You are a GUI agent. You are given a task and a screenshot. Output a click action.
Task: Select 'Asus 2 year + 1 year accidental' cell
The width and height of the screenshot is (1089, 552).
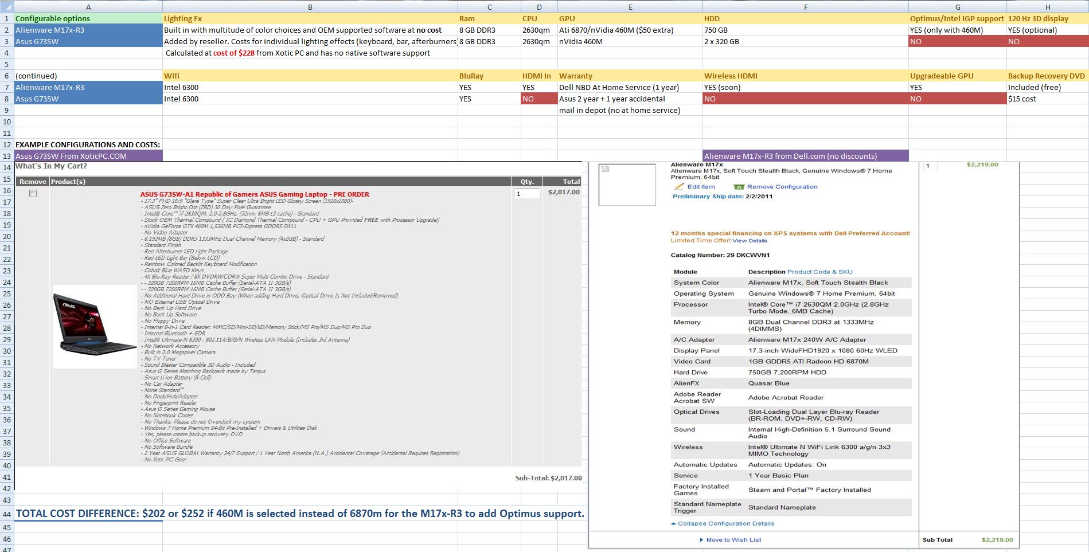pyautogui.click(x=630, y=99)
